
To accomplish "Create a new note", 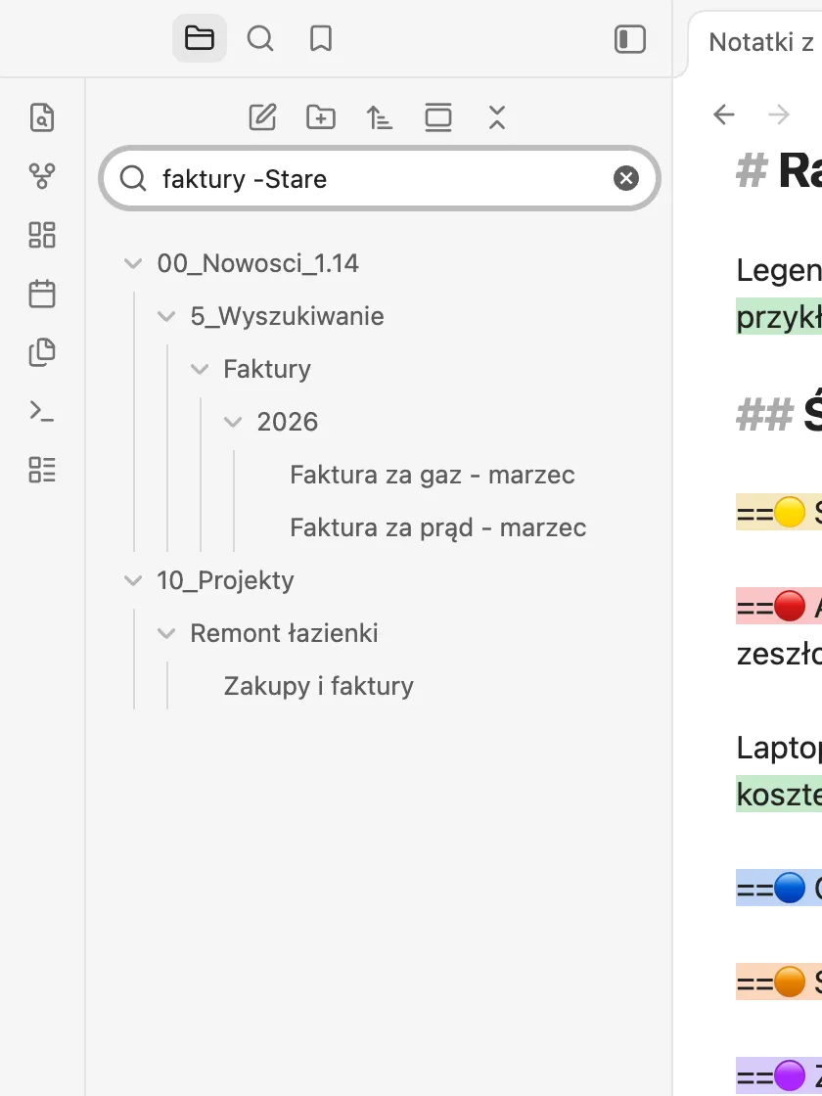I will point(263,116).
